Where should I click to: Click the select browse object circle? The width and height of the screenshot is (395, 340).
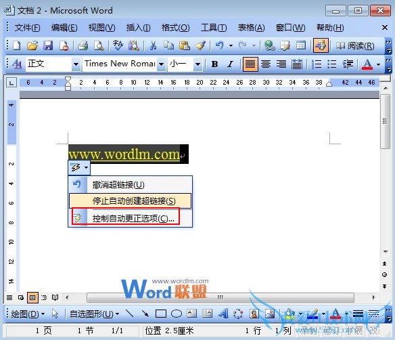[x=384, y=275]
